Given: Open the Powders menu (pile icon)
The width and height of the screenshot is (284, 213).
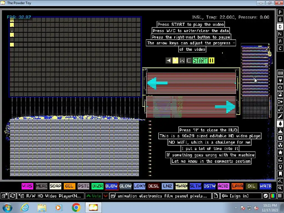Looking at the screenshot, I should (280, 131).
